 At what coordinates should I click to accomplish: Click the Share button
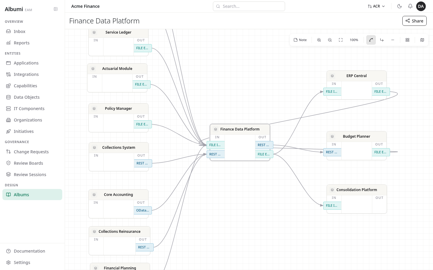pyautogui.click(x=414, y=21)
